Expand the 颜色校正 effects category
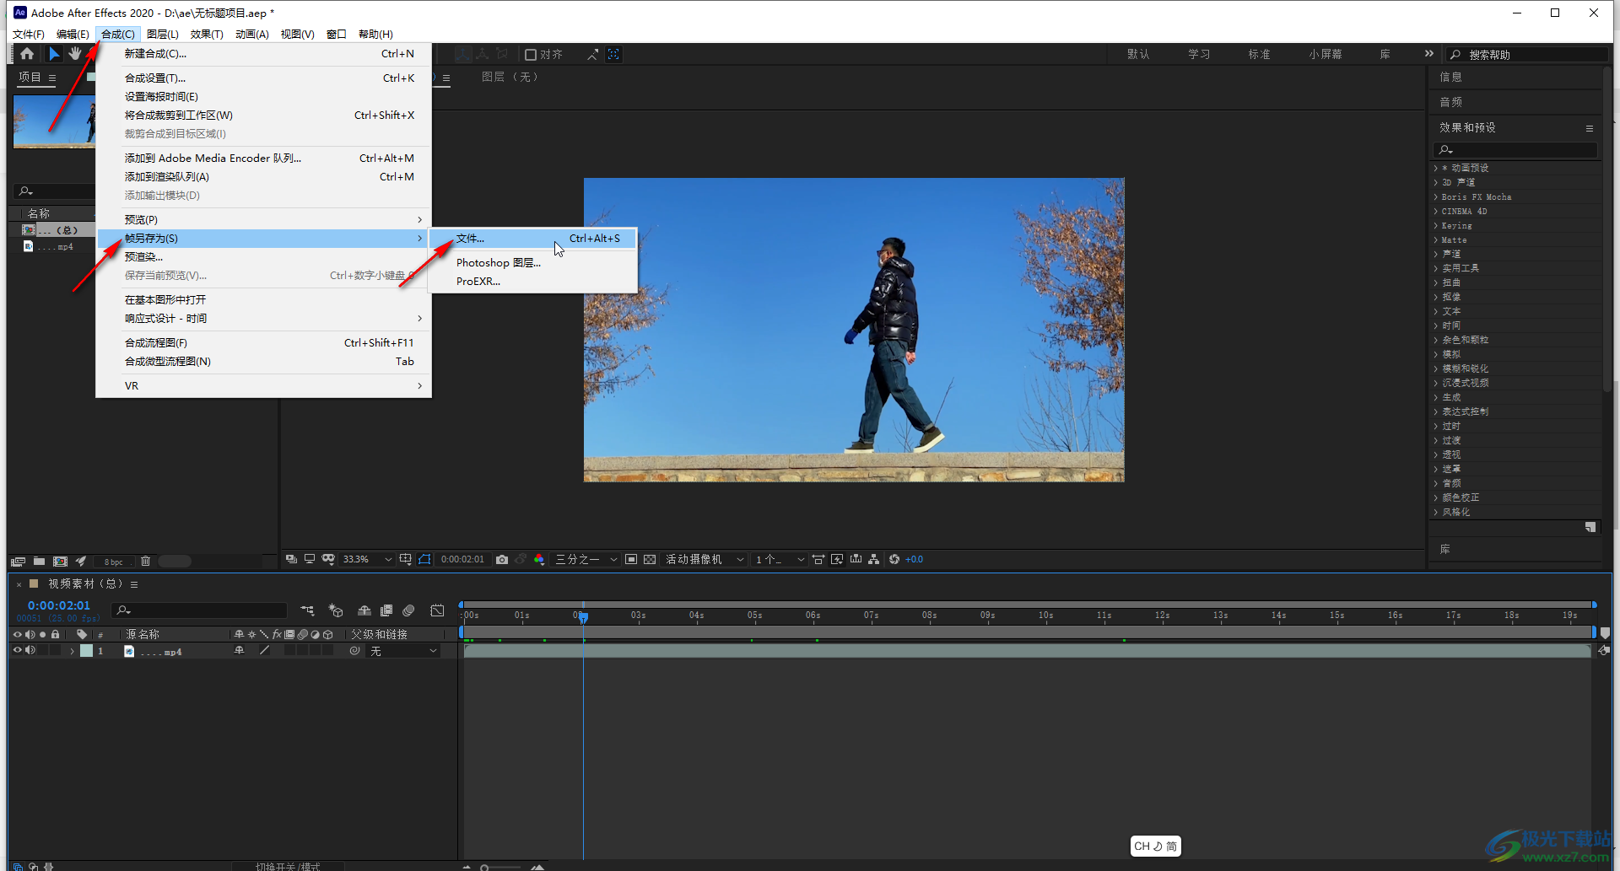 [x=1436, y=497]
